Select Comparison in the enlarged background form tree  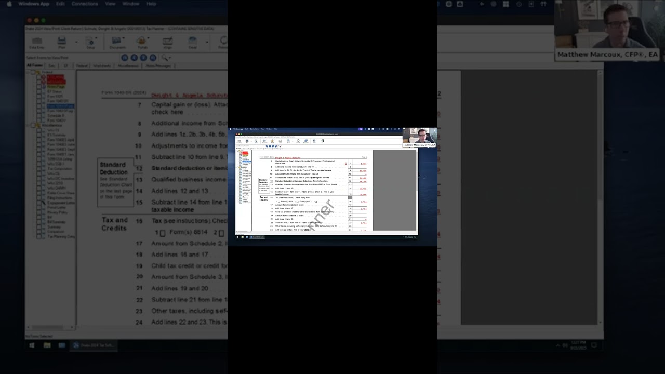pos(56,232)
